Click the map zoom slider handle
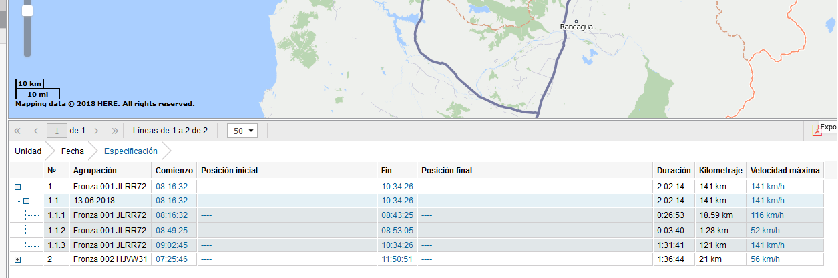 pyautogui.click(x=27, y=11)
